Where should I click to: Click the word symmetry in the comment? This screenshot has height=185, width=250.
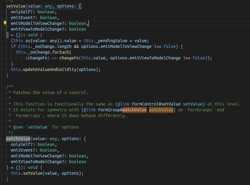click(57, 110)
